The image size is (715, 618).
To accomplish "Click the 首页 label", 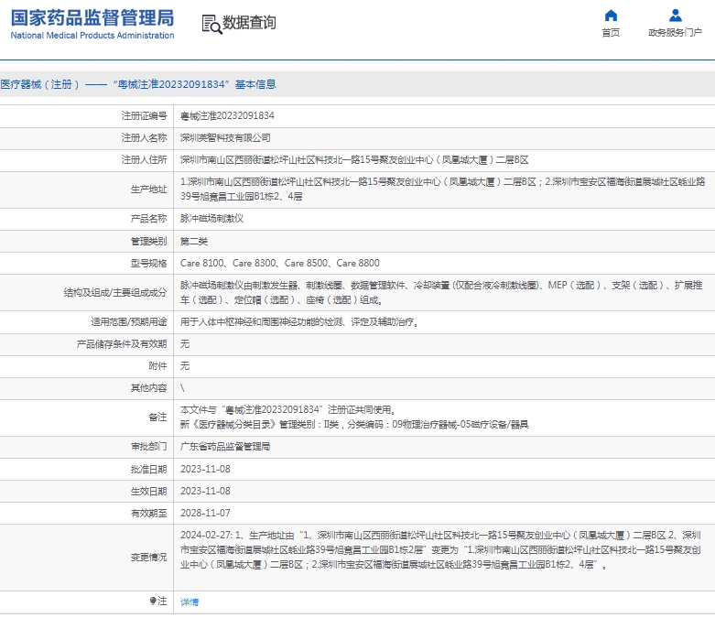I will point(611,33).
